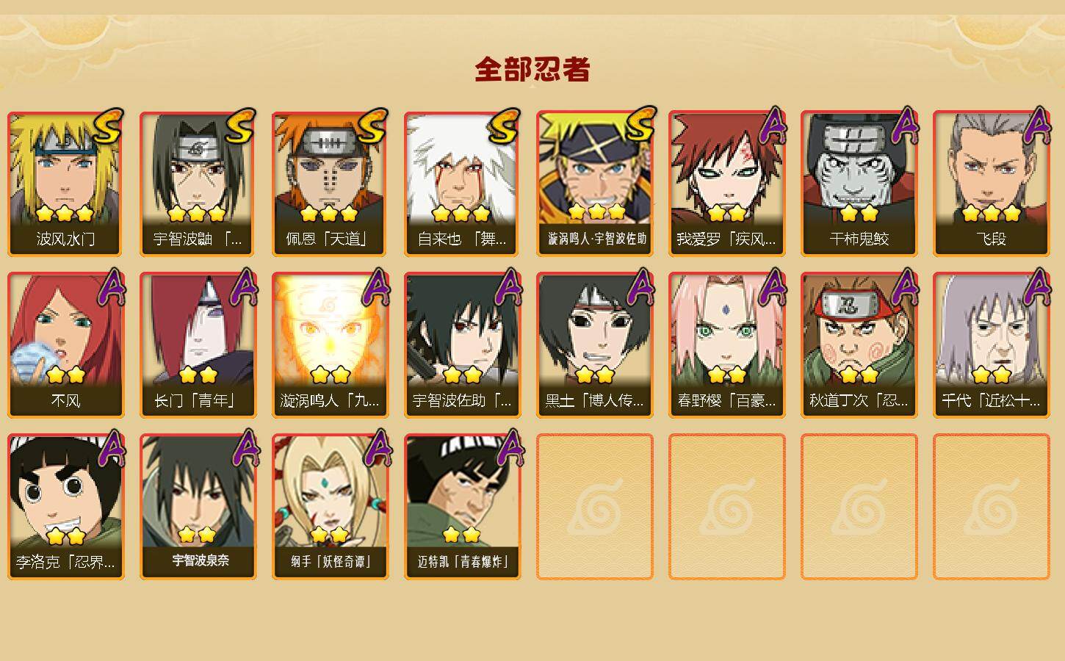Screen dimensions: 1065x661
Task: Select the 春野樱「百豪」 card
Action: 727,345
